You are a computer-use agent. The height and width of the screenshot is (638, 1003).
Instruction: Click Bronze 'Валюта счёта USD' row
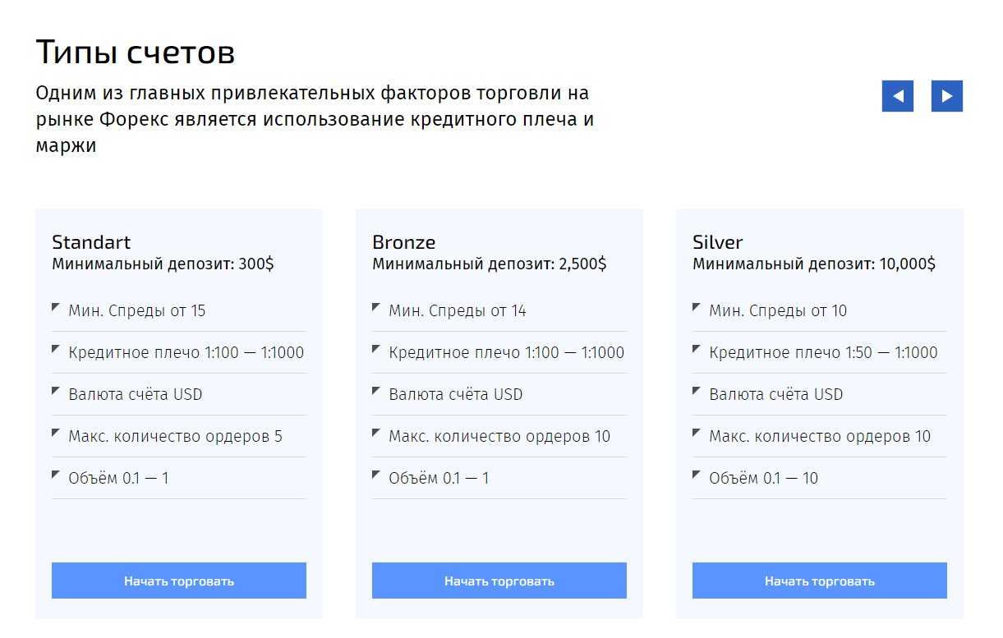tap(455, 395)
